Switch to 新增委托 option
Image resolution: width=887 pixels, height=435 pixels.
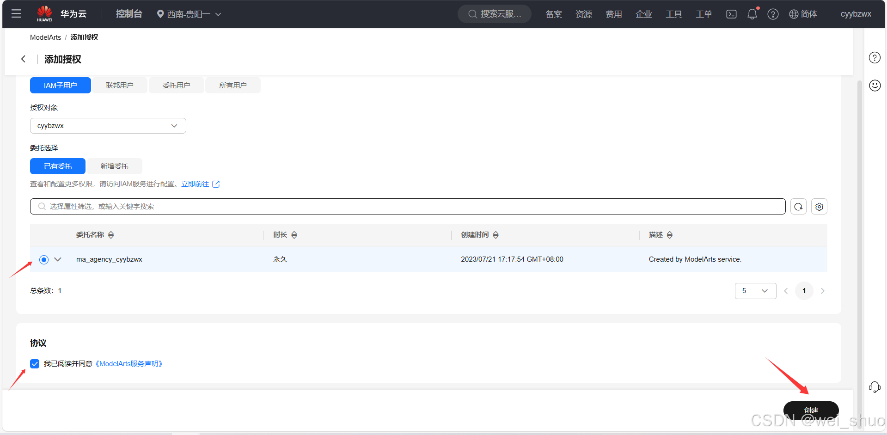(114, 166)
